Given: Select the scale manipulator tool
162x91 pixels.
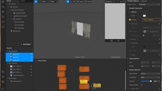Looking at the screenshot, I should pos(74,2).
